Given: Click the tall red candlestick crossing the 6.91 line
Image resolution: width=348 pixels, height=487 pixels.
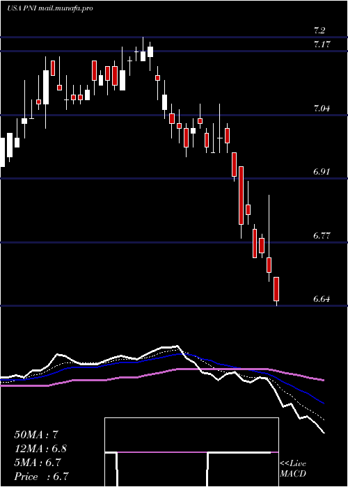Looking at the screenshot, I should (x=241, y=195).
